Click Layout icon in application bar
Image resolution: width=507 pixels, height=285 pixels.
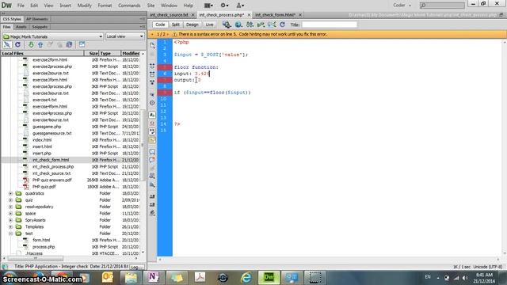click(208, 6)
